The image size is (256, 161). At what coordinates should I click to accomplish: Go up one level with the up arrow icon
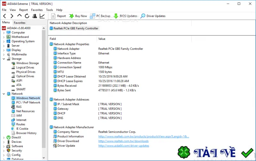pyautogui.click(x=20, y=16)
